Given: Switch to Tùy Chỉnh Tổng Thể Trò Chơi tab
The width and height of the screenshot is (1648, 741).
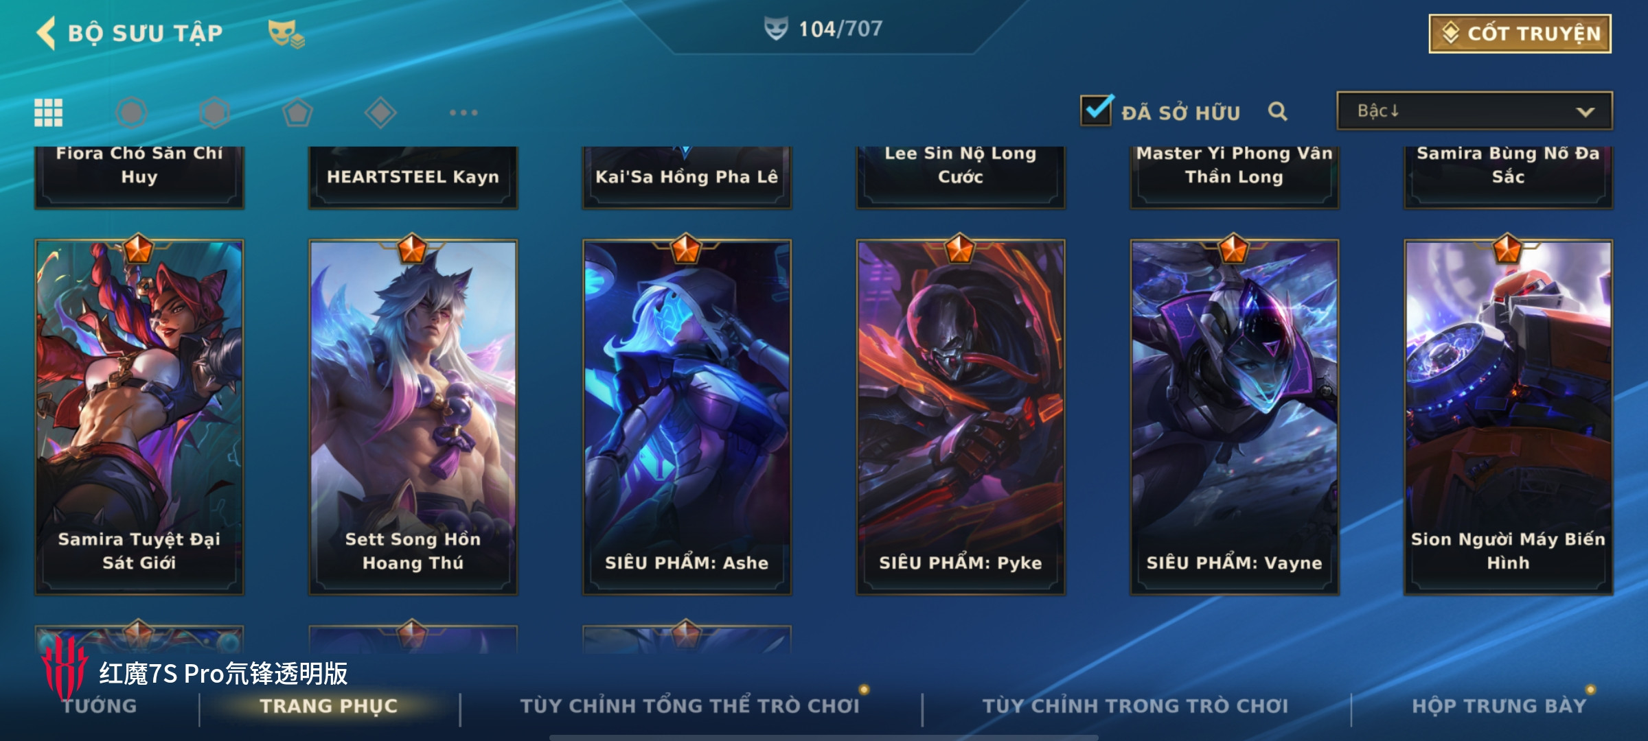Looking at the screenshot, I should coord(690,706).
